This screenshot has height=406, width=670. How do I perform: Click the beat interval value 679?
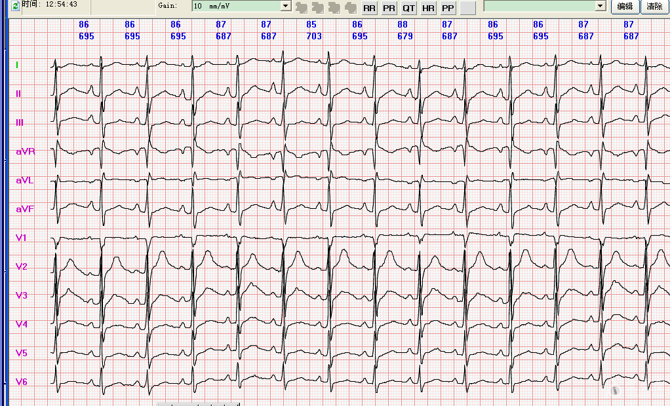405,37
